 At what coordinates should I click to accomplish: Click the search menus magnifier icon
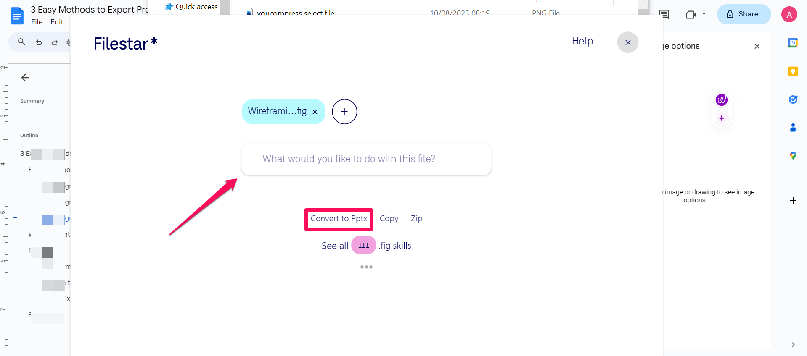tap(21, 42)
